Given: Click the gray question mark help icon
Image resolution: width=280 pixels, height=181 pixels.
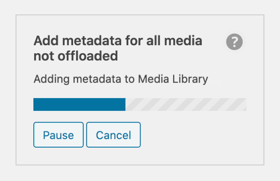Looking at the screenshot, I should (x=234, y=42).
